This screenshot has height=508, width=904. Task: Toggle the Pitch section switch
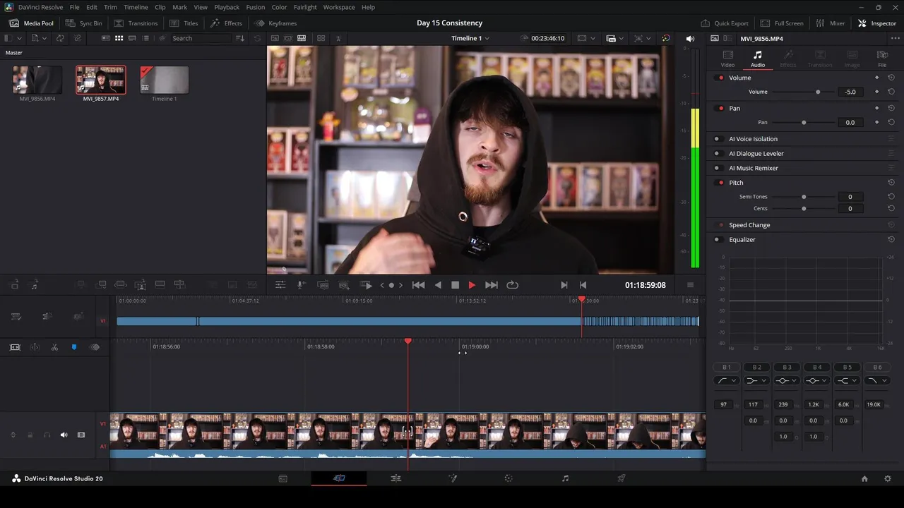pyautogui.click(x=720, y=183)
